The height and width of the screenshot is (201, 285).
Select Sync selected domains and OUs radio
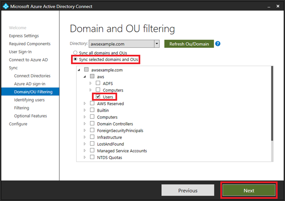click(x=75, y=59)
